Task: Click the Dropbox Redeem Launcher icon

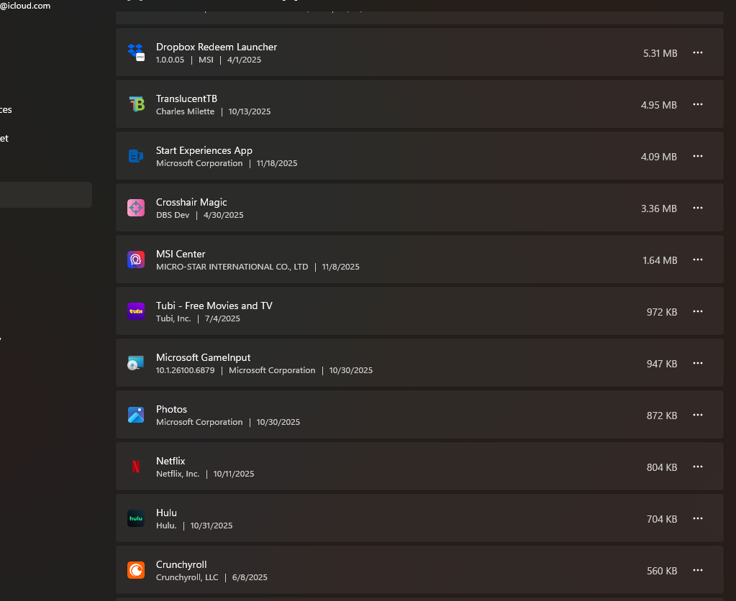Action: [x=136, y=52]
